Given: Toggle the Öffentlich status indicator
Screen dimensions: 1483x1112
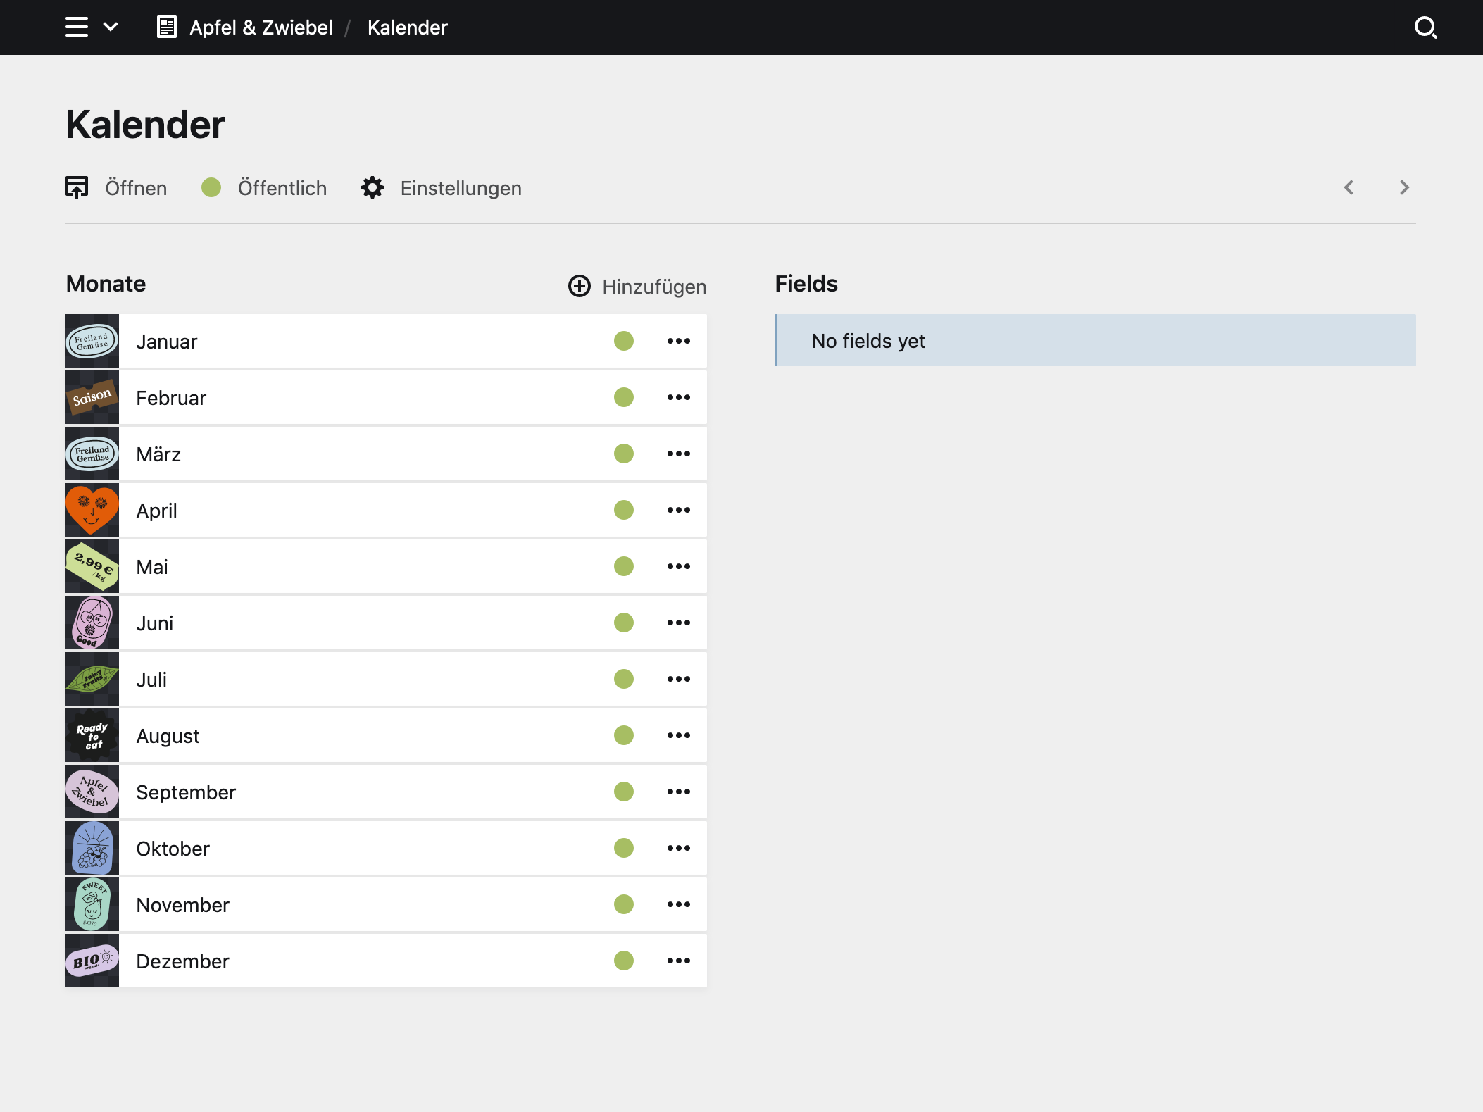Looking at the screenshot, I should pyautogui.click(x=211, y=187).
